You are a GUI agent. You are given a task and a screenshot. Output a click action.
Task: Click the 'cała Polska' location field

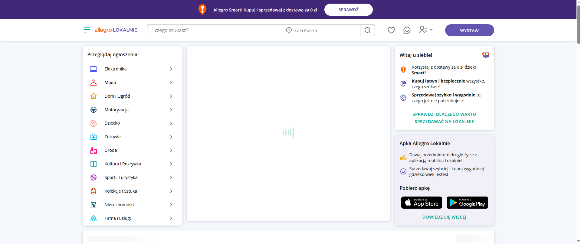coord(321,30)
